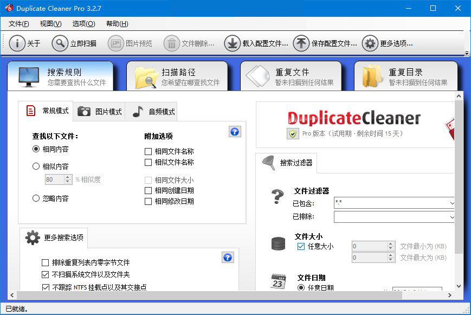Enable 相同文件名称 checkbox
The image size is (471, 315).
[x=148, y=151]
